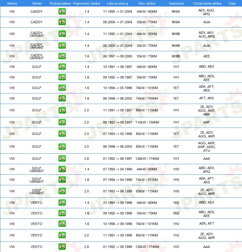Select date 01.1992 -> 09.1998 in Vento row

pyautogui.click(x=118, y=247)
